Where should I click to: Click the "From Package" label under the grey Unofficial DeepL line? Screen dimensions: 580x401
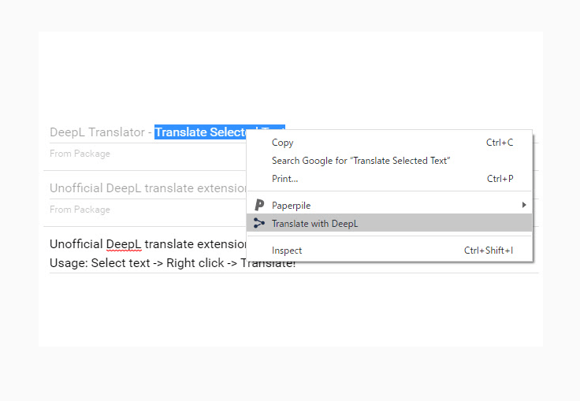80,210
